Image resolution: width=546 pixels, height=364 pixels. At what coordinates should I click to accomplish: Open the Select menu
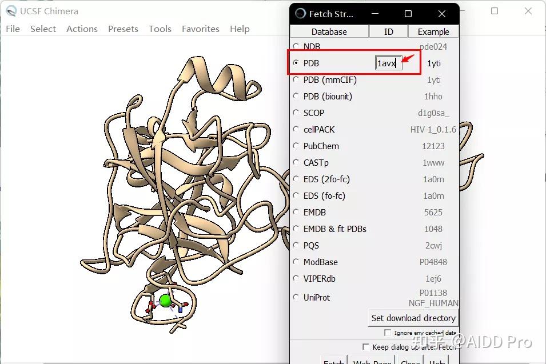click(43, 29)
